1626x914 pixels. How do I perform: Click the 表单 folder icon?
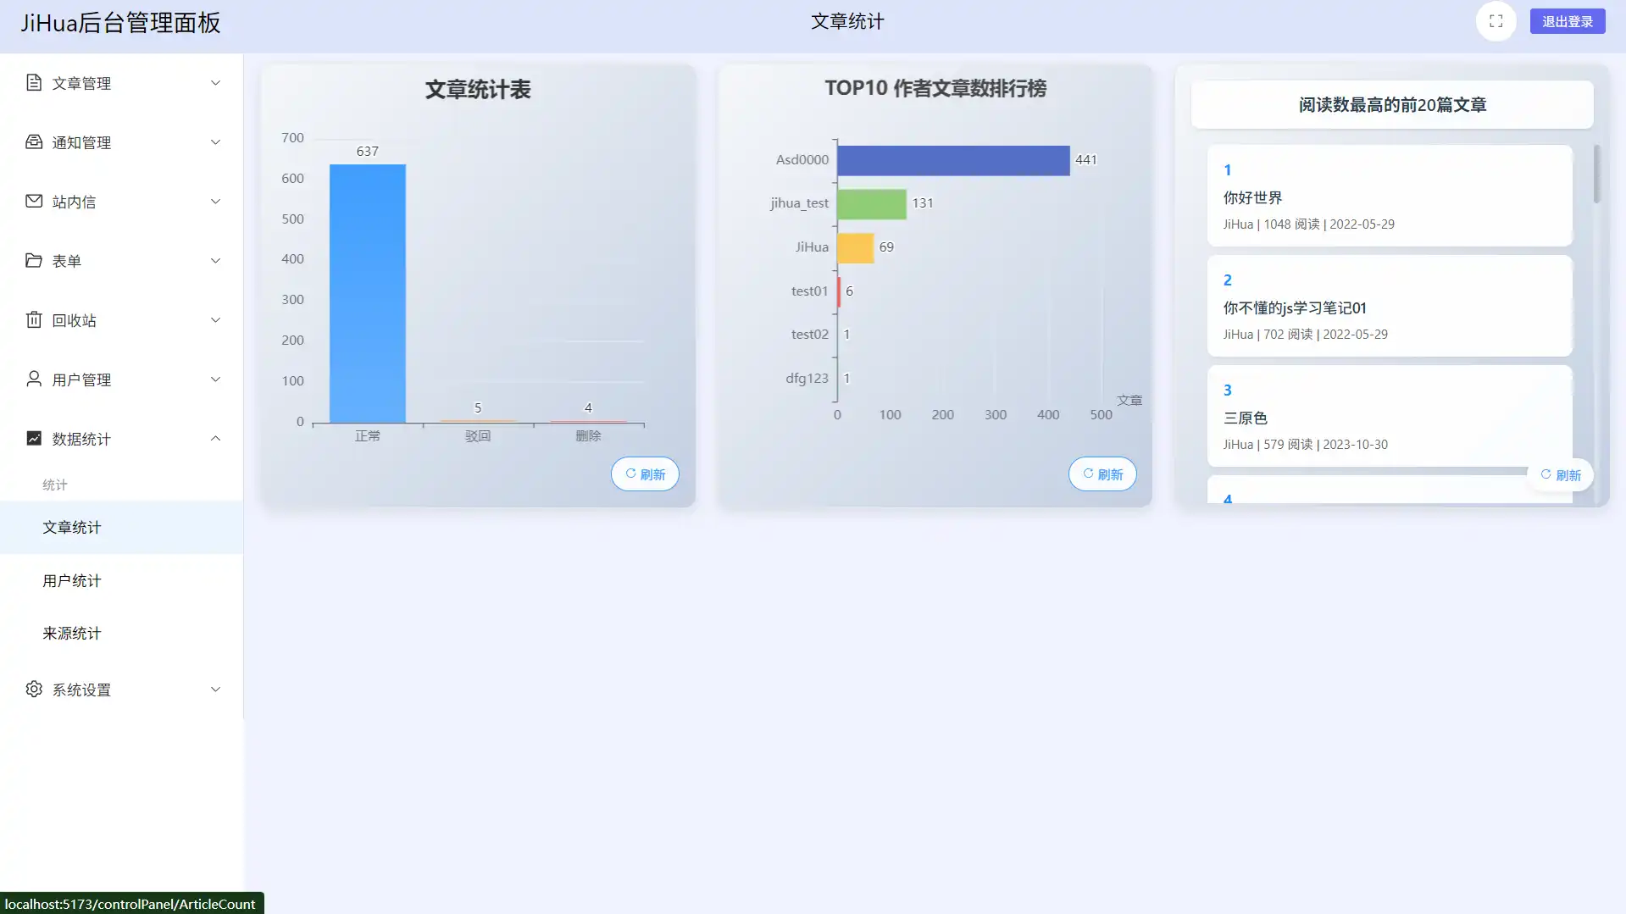tap(34, 260)
